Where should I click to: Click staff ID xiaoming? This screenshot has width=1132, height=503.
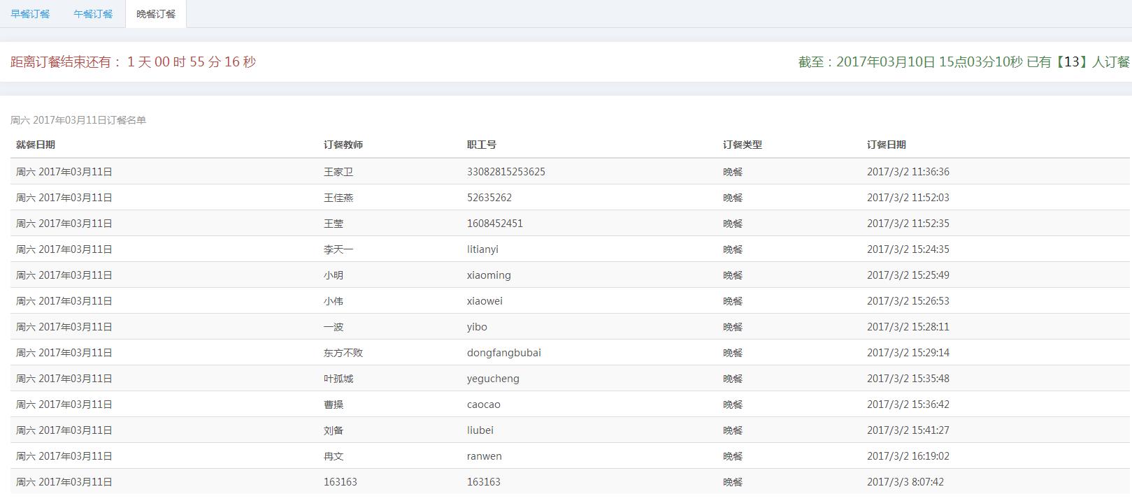[489, 275]
